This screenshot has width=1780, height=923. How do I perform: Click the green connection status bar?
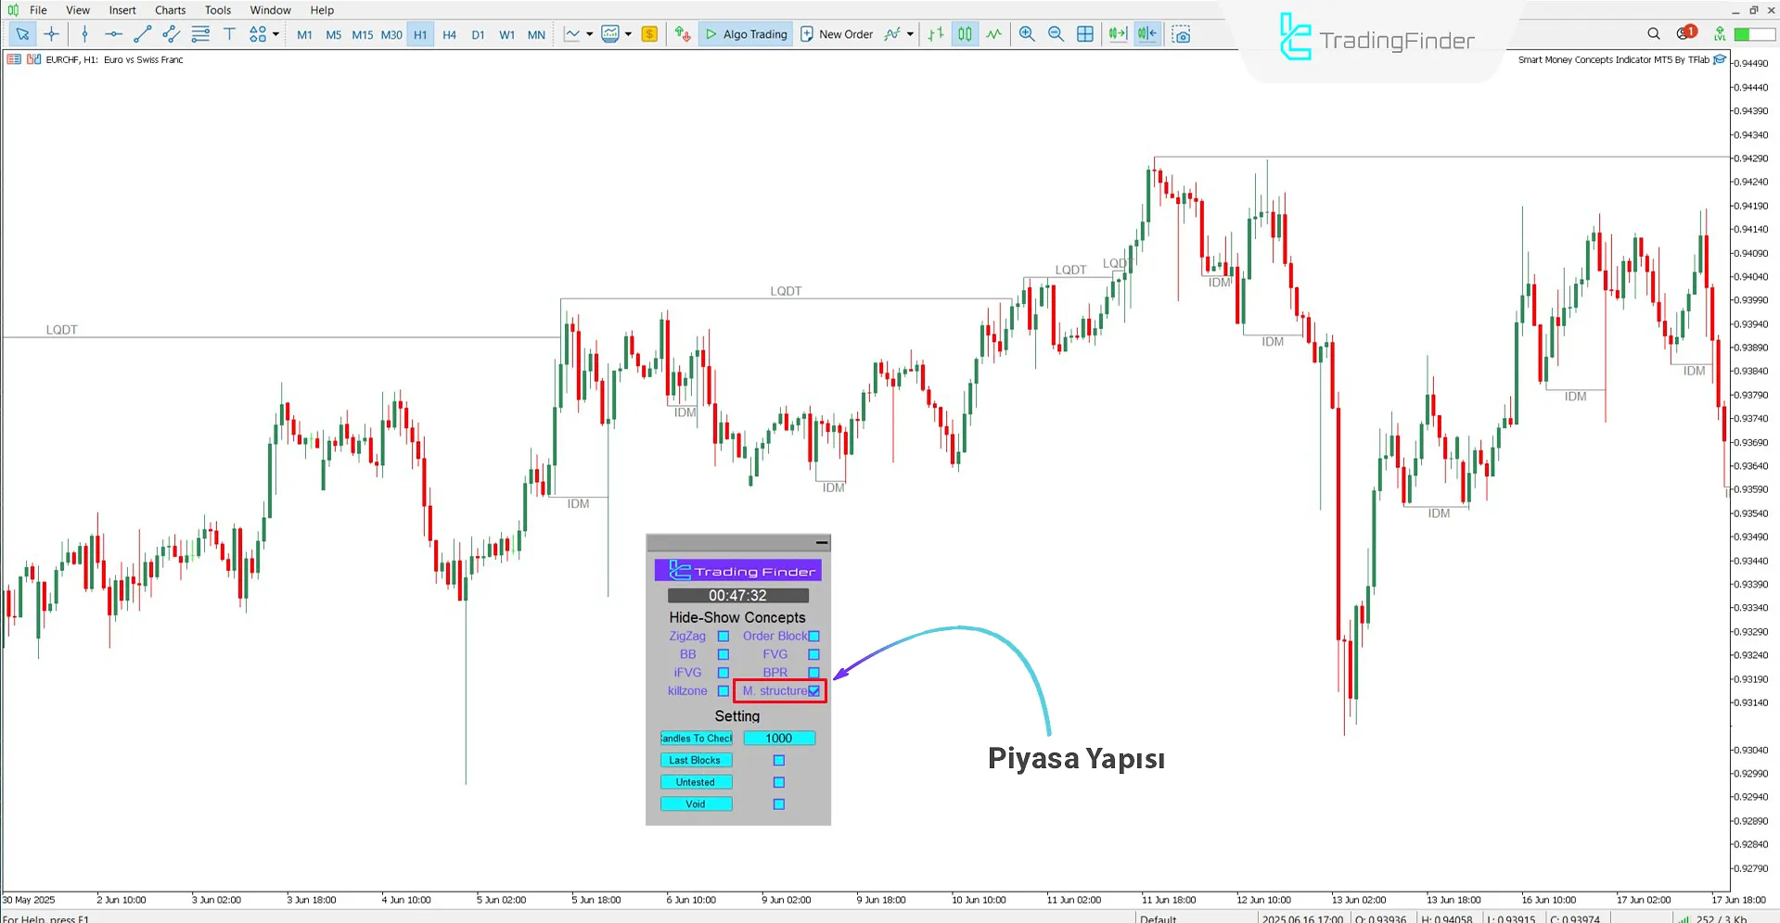point(1755,34)
